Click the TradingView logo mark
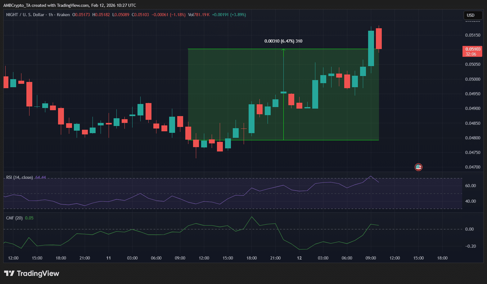The image size is (487, 284). (x=9, y=273)
